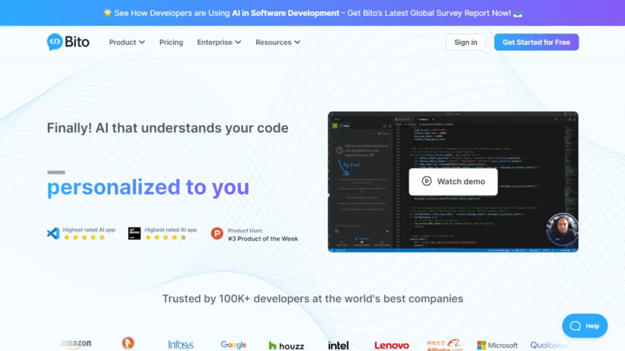The height and width of the screenshot is (351, 625).
Task: Click the Google logo
Action: (x=233, y=345)
